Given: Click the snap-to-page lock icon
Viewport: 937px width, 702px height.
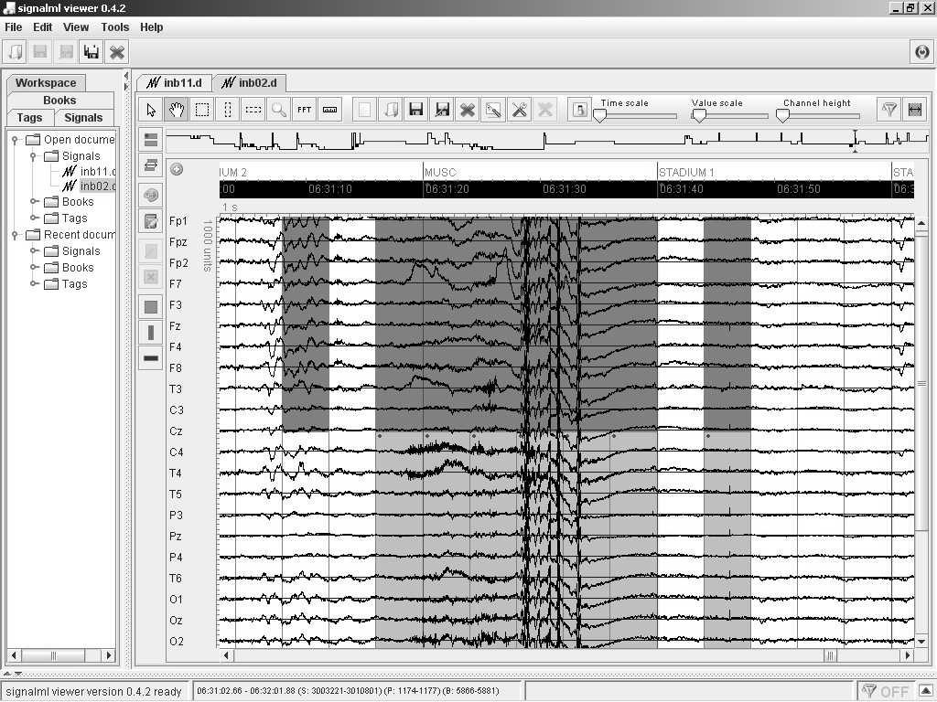Looking at the screenshot, I should point(579,110).
